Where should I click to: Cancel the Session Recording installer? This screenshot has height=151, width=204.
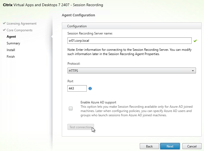pyautogui.click(x=192, y=146)
